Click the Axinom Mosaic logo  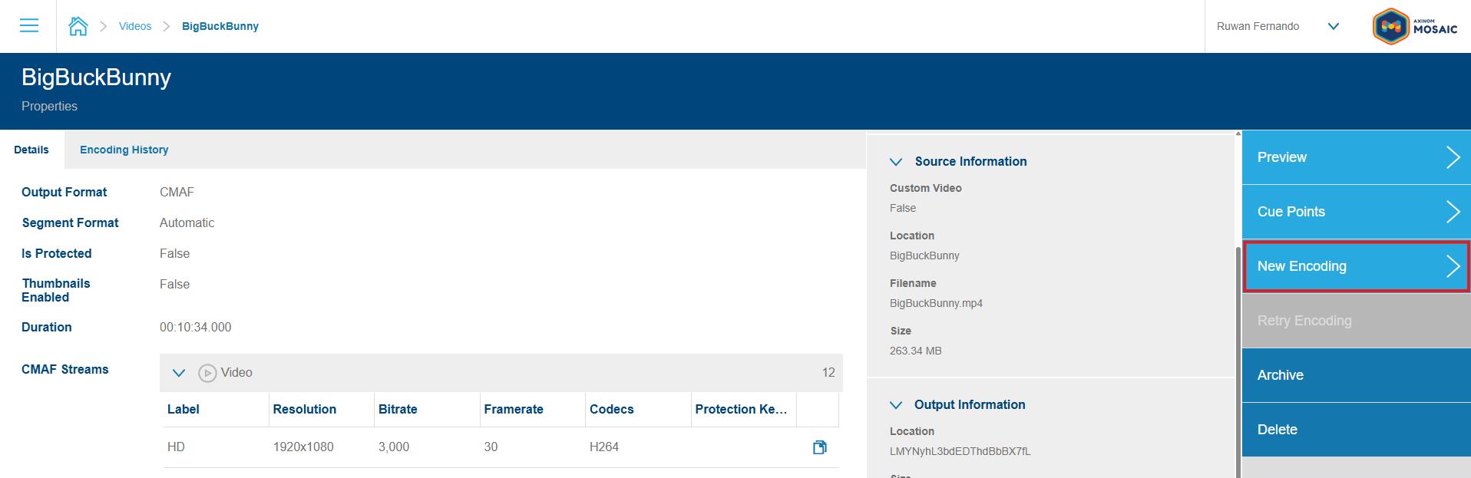pyautogui.click(x=1414, y=27)
